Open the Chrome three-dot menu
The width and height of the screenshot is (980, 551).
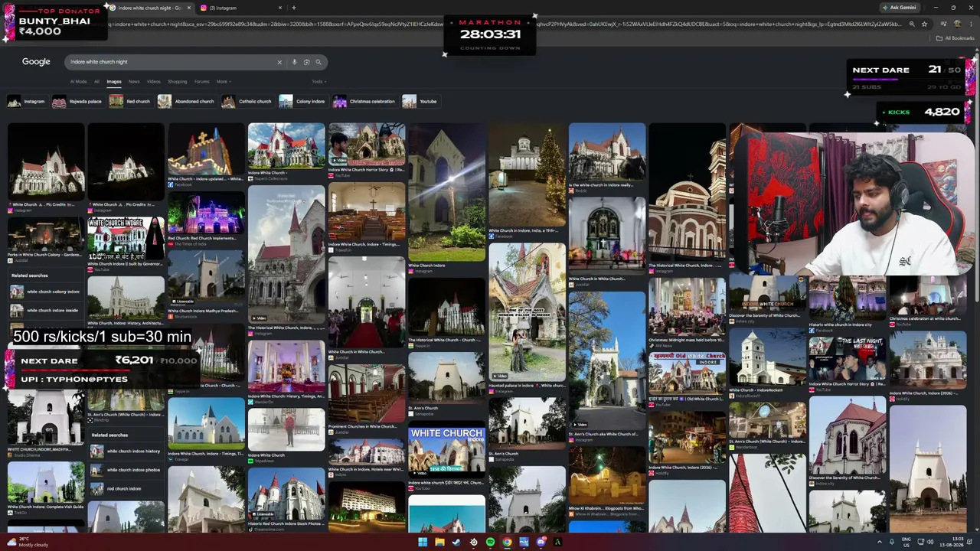coord(973,24)
